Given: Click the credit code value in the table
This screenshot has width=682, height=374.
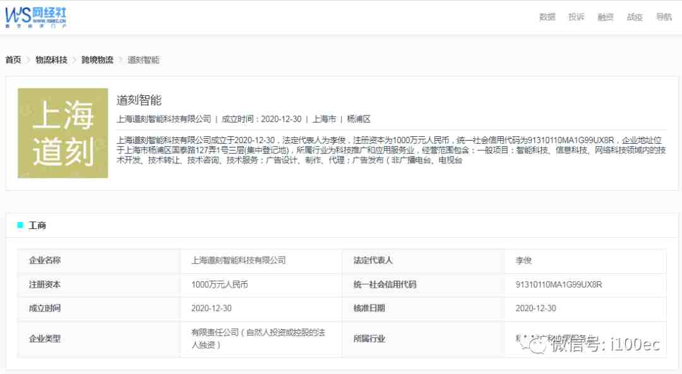Looking at the screenshot, I should point(559,284).
